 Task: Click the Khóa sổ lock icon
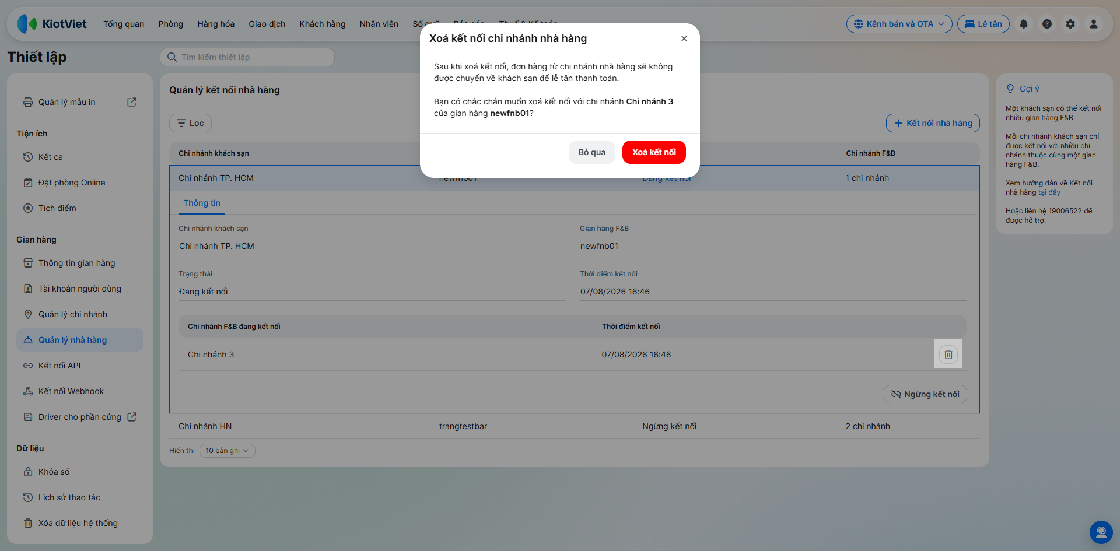(28, 472)
